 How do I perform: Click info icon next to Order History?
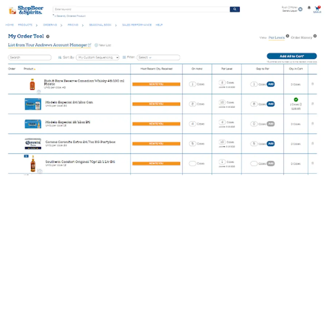tap(315, 36)
